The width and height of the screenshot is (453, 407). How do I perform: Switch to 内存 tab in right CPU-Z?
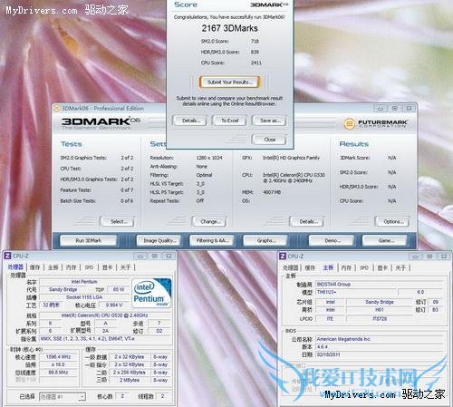tap(346, 267)
